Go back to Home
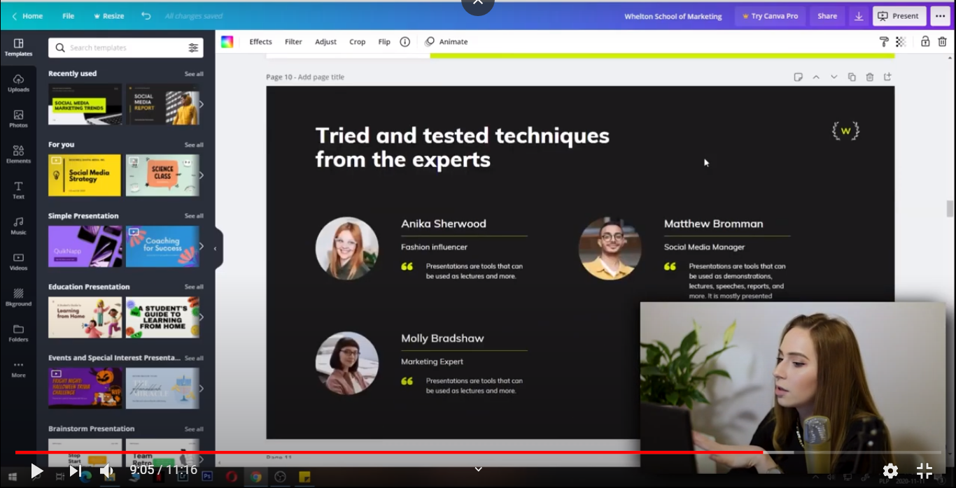 [x=27, y=15]
